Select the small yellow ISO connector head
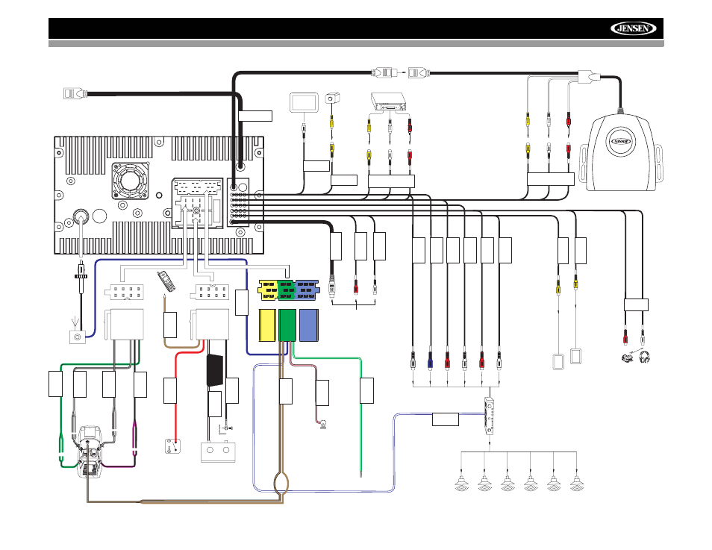Screen dimensions: 712x550 268,290
